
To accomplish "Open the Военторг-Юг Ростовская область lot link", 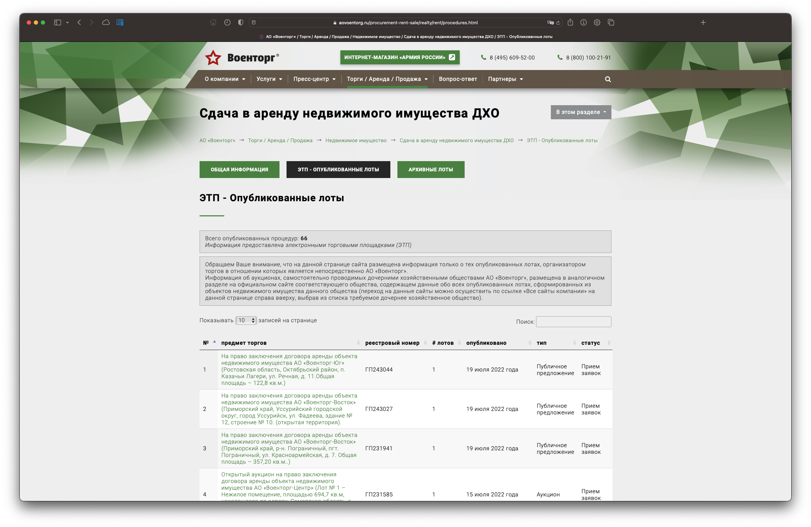I will click(289, 370).
